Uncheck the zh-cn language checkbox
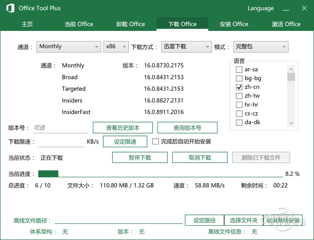Viewport: 314px width, 240px height. tap(239, 87)
